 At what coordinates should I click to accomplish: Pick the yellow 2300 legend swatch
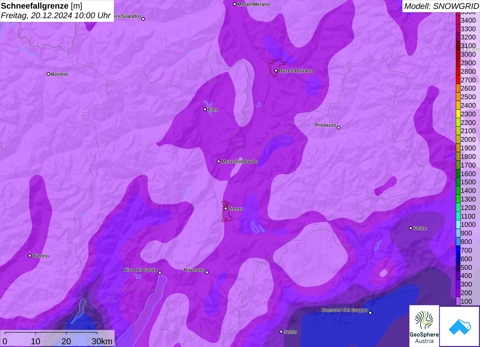[458, 114]
